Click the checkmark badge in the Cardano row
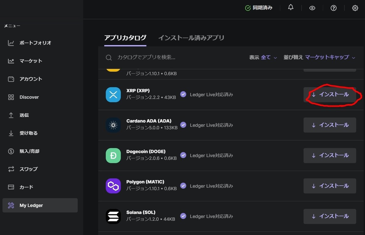The image size is (365, 235). [183, 125]
